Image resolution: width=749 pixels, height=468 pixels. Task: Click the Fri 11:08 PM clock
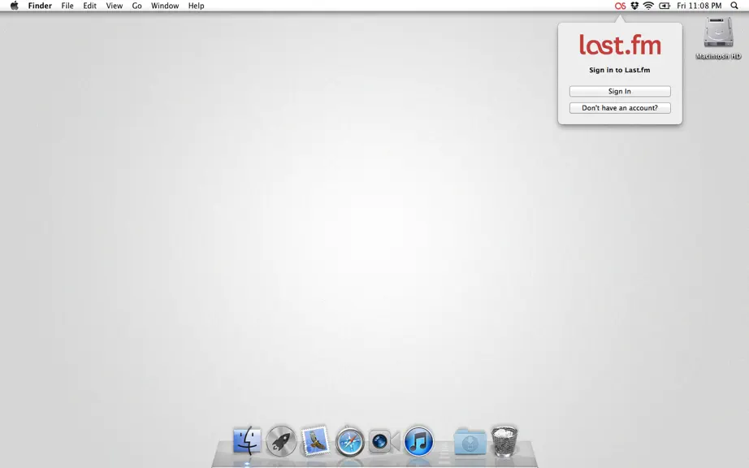699,6
